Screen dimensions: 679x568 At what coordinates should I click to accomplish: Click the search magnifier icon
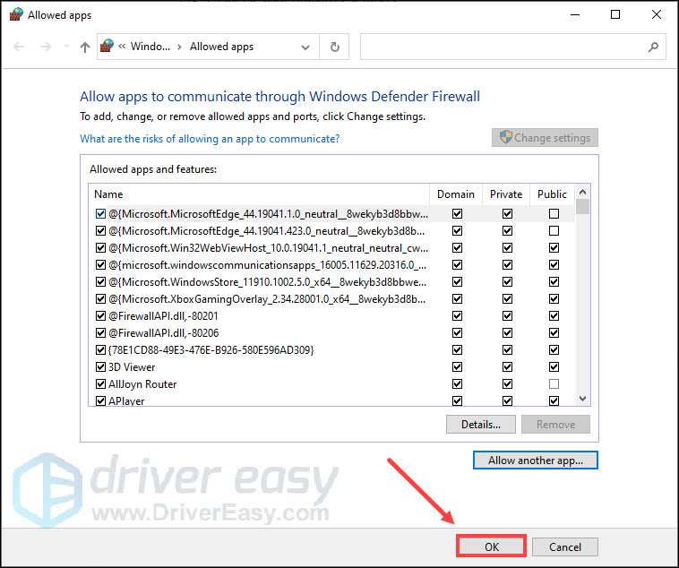pyautogui.click(x=653, y=47)
